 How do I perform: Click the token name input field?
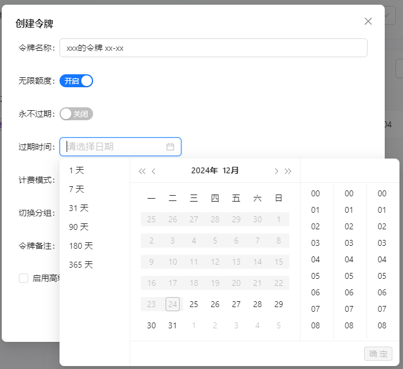click(213, 48)
